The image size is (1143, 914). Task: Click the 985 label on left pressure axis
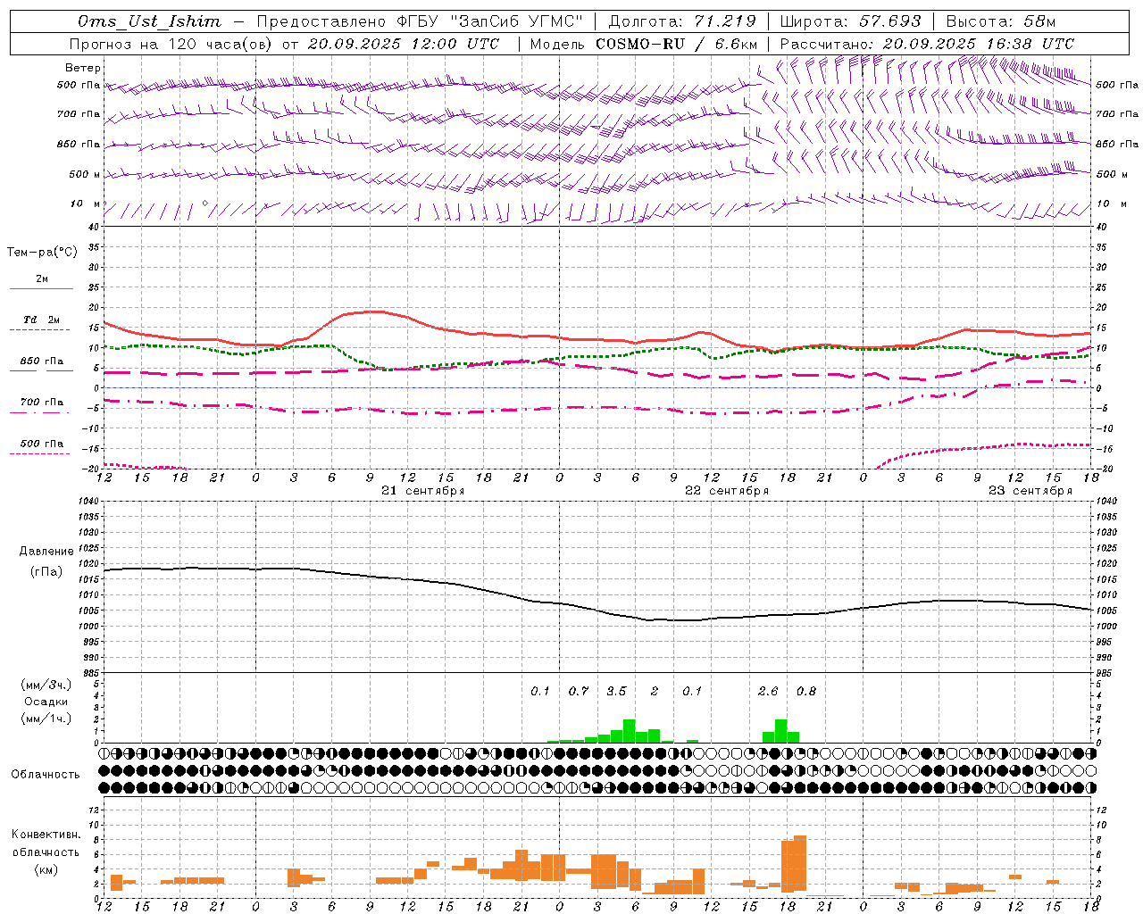click(x=89, y=673)
